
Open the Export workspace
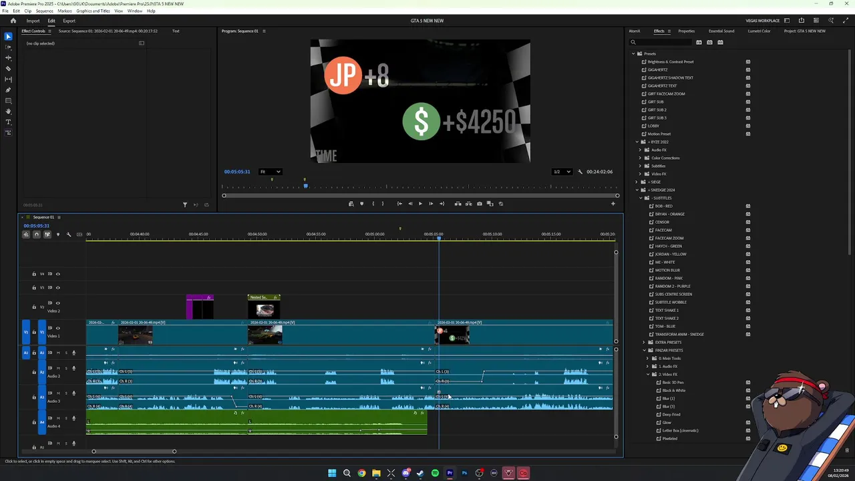69,21
